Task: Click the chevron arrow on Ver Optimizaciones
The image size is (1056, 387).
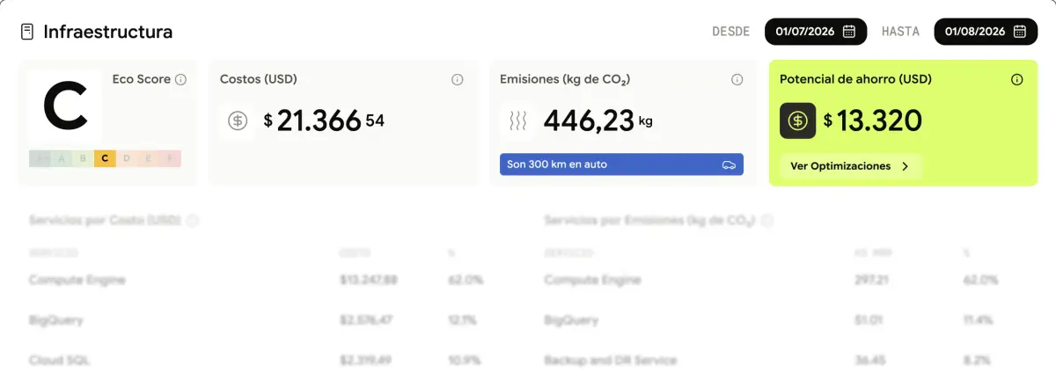Action: [906, 166]
